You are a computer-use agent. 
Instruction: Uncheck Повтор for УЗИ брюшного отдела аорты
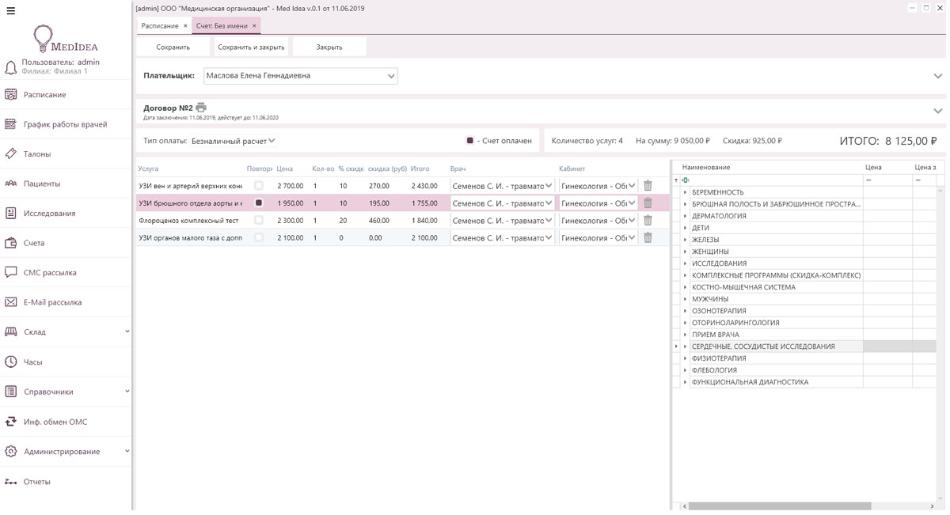259,203
